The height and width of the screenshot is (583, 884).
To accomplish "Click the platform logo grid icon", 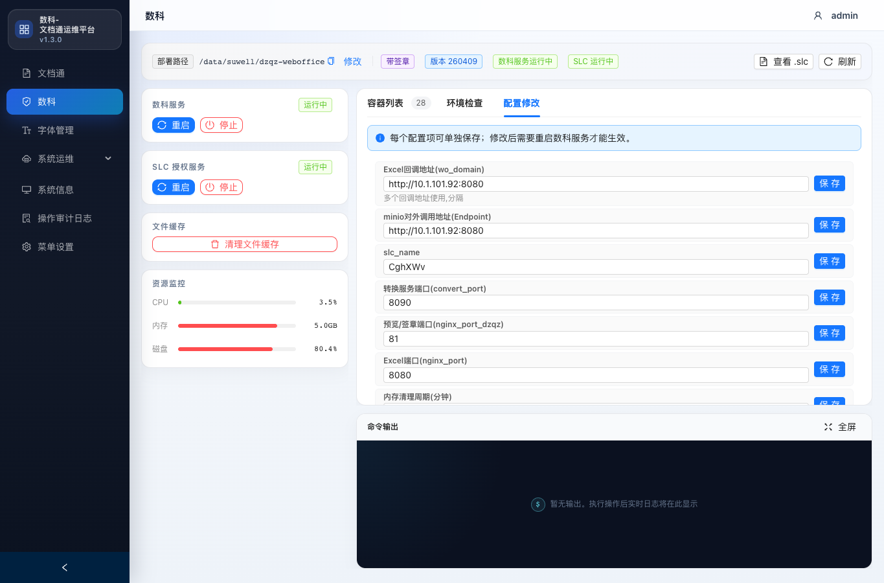I will (24, 30).
